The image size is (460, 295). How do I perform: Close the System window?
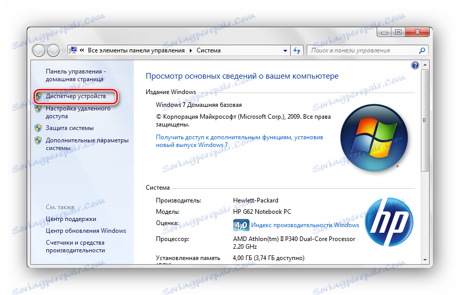point(417,32)
